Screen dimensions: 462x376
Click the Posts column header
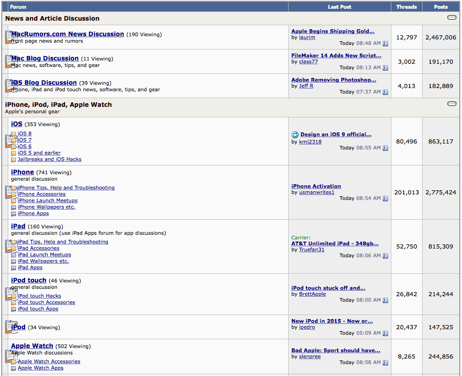coord(441,7)
